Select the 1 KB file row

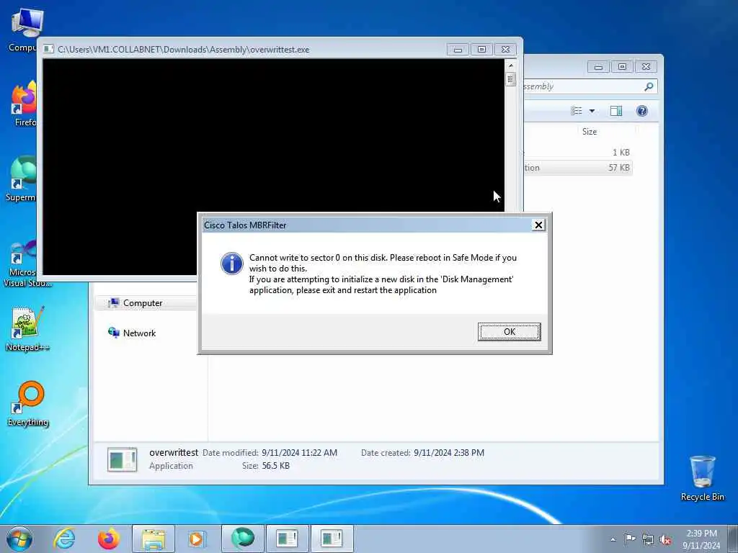pyautogui.click(x=577, y=153)
